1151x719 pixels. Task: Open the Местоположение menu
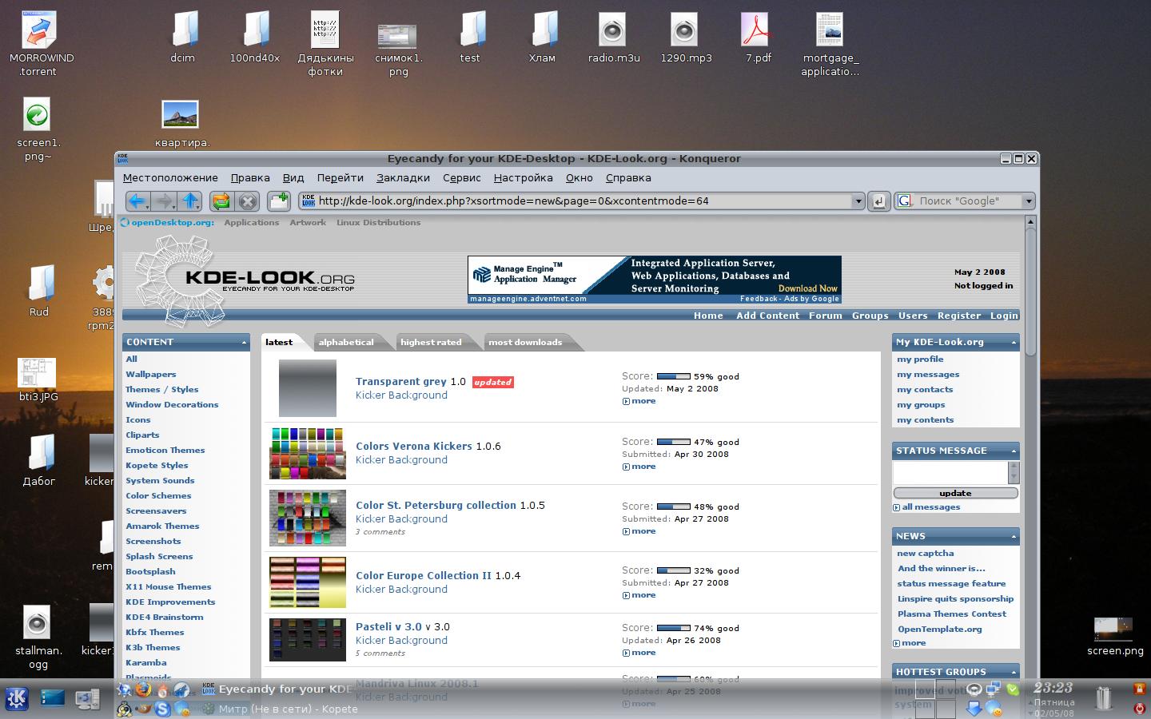coord(170,178)
